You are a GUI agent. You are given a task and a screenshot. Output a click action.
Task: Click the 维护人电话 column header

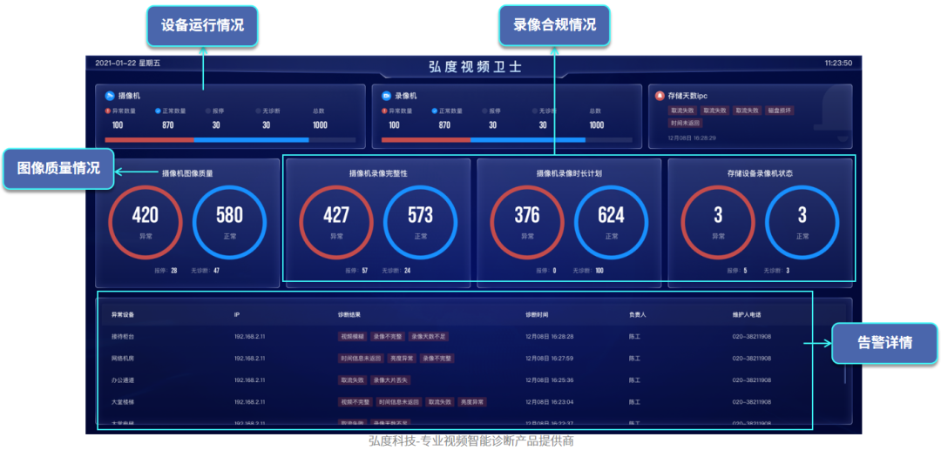point(747,314)
